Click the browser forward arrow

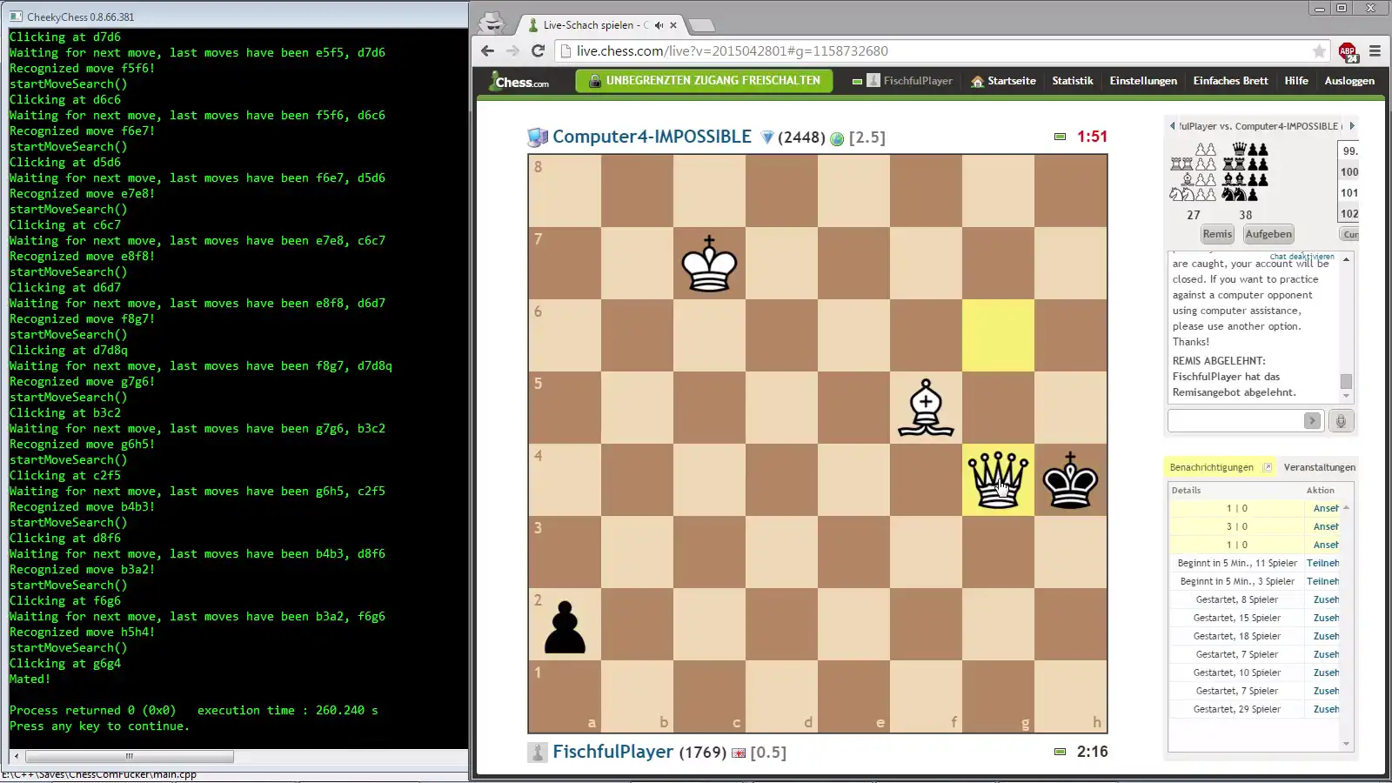(512, 50)
